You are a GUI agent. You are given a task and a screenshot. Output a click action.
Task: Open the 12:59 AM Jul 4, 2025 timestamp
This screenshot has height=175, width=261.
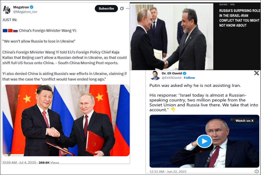[x=19, y=163]
